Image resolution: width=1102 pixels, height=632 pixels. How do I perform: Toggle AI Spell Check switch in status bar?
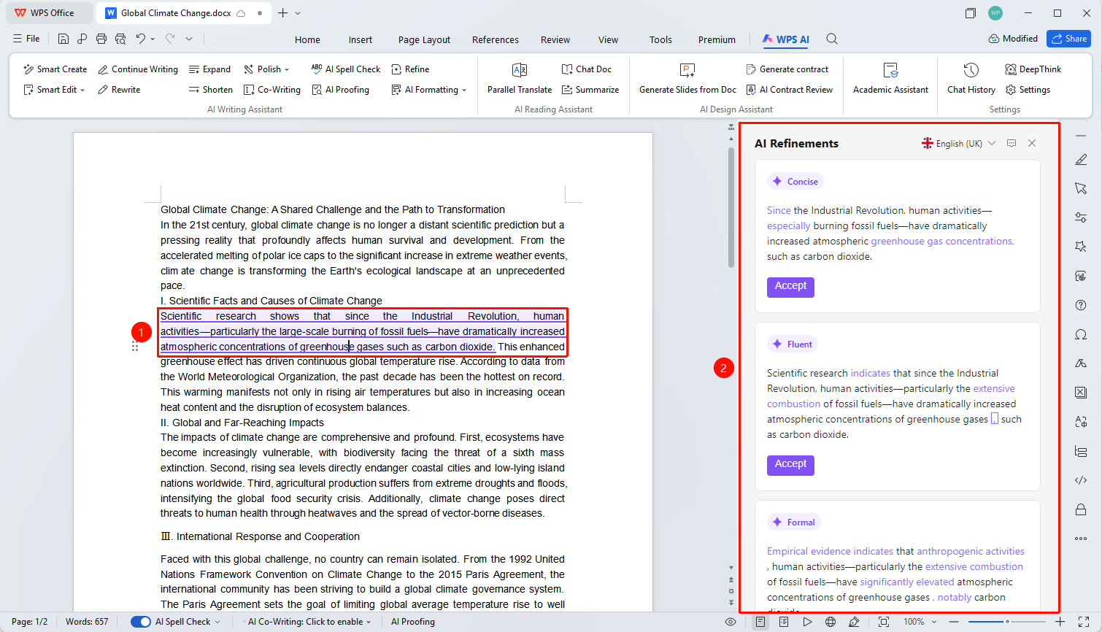[x=141, y=622]
